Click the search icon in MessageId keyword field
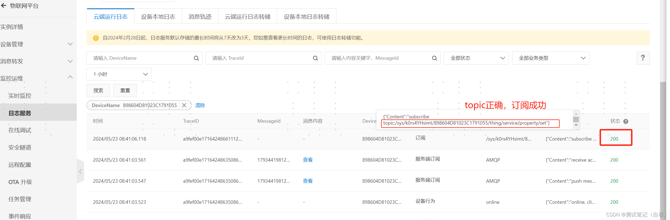Viewport: 670px width, 220px height. click(x=435, y=58)
